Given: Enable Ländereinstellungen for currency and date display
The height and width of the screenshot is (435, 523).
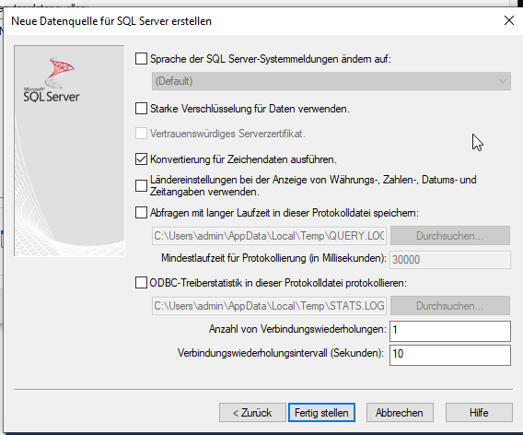Looking at the screenshot, I should click(x=141, y=185).
